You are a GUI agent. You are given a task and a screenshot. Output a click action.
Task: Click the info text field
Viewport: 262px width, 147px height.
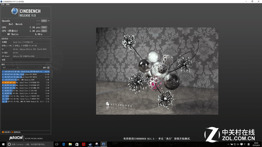(x=31, y=60)
